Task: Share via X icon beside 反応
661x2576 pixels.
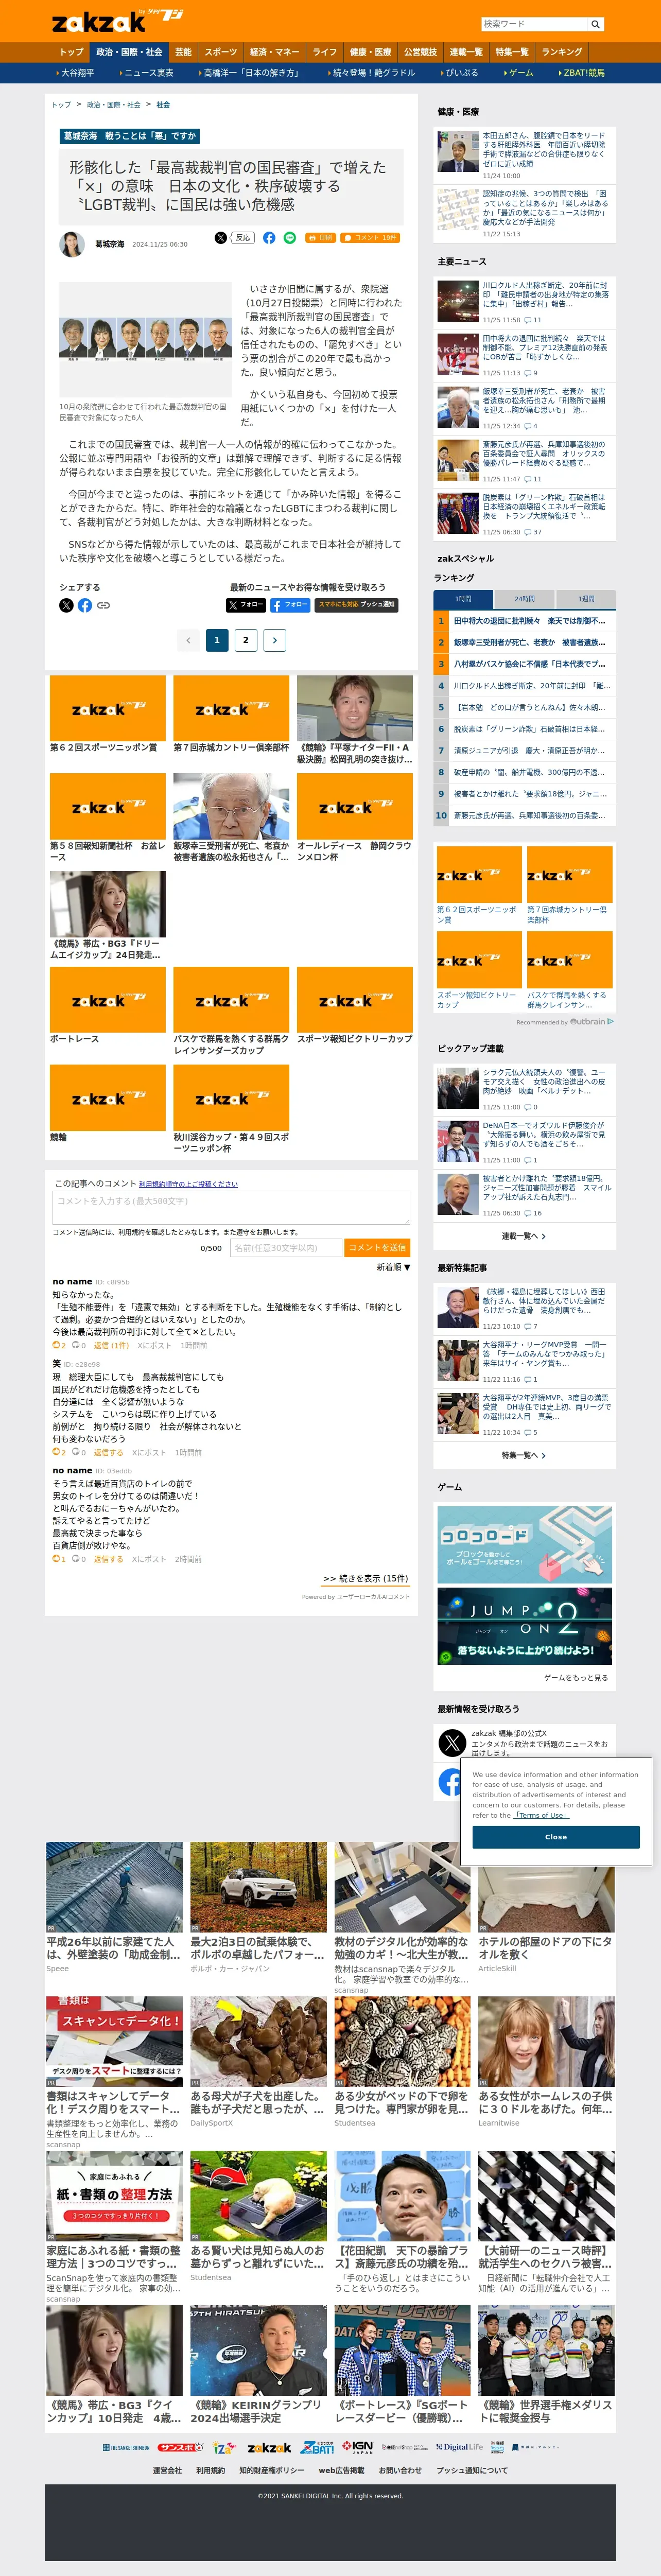Action: pyautogui.click(x=220, y=238)
